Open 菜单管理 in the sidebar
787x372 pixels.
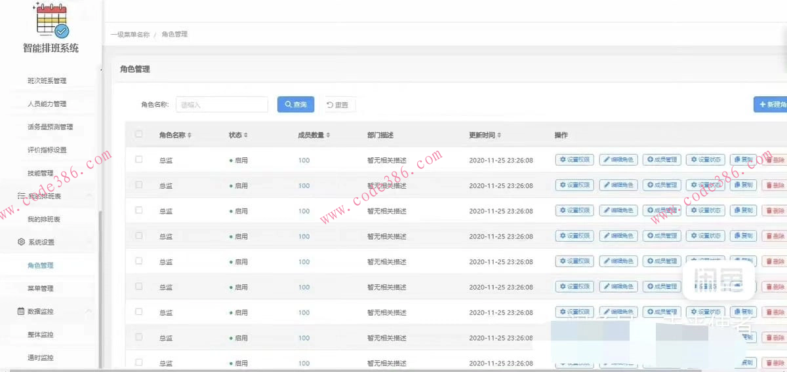click(41, 288)
